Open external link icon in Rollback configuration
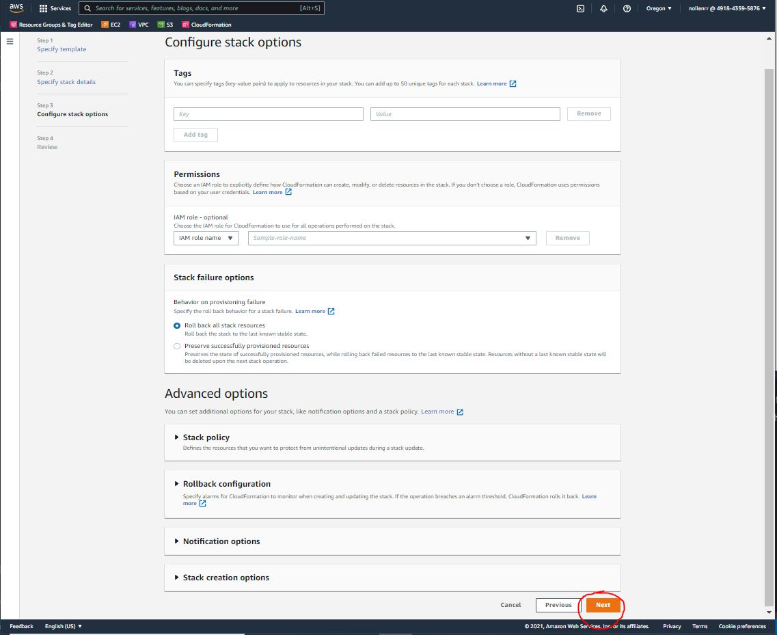The height and width of the screenshot is (635, 777). click(203, 503)
